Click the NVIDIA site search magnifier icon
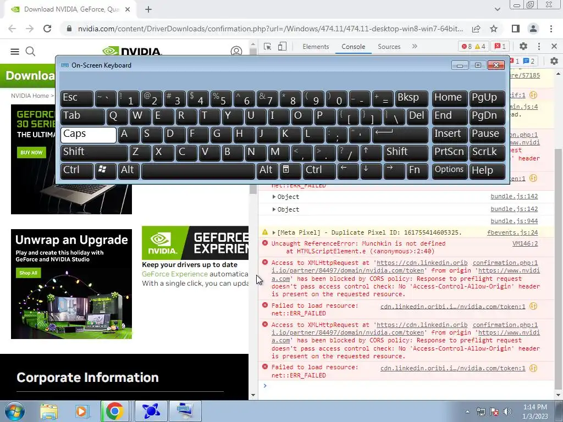Screen dimensions: 563x422 coord(31,52)
